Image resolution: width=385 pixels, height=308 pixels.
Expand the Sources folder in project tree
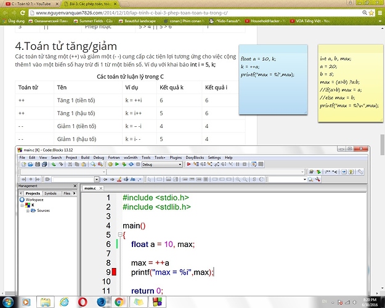(x=28, y=211)
